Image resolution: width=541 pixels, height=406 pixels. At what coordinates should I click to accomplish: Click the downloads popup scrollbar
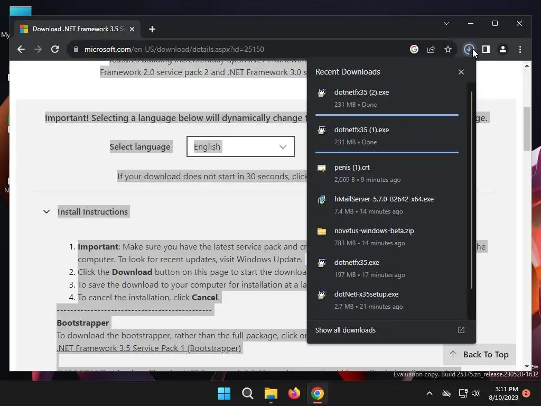pos(471,190)
